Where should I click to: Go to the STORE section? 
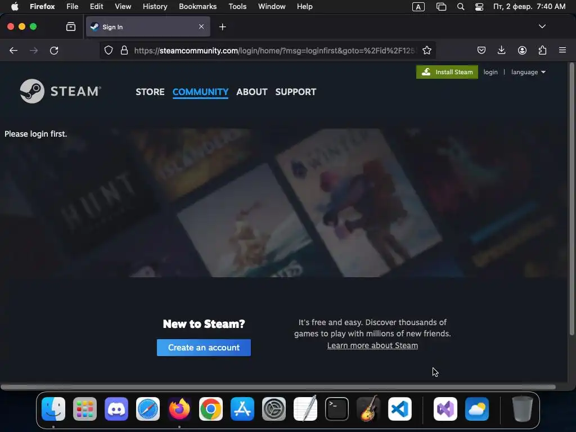tap(150, 92)
